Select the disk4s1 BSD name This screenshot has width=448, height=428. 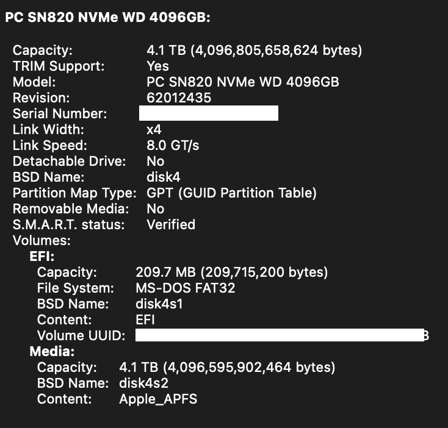click(x=159, y=304)
